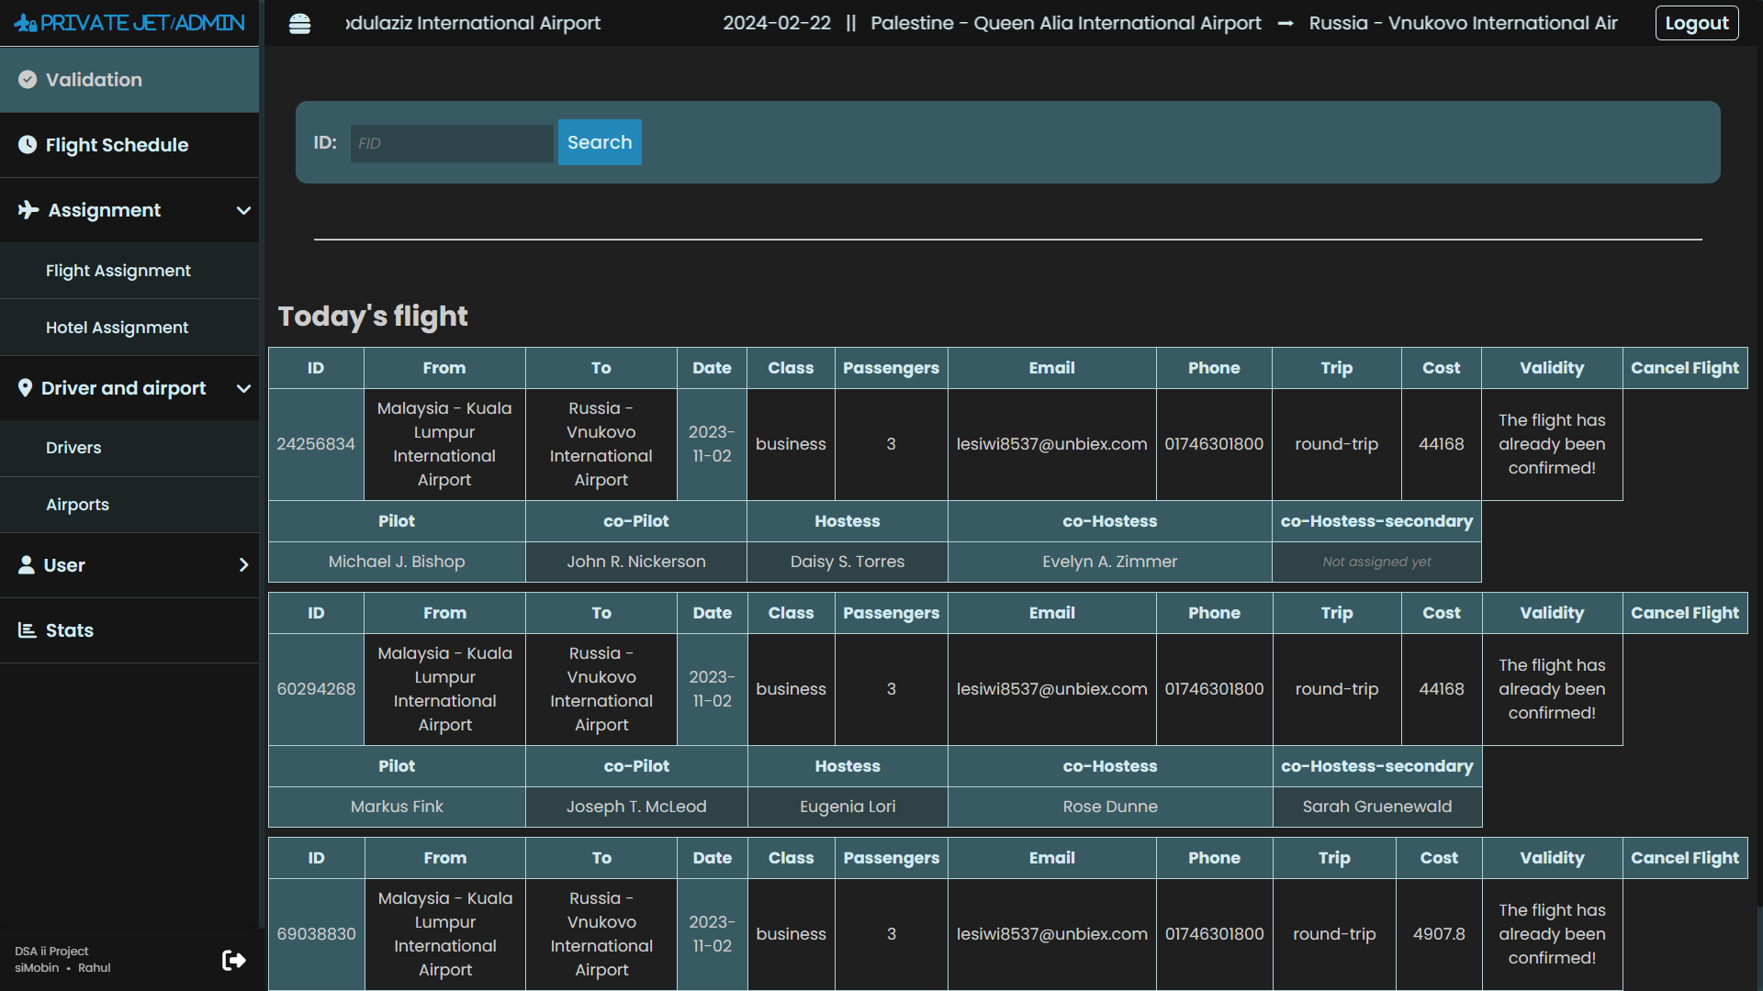Click co-hostess-secondary Sarah Gruenewald
Viewport: 1763px width, 991px height.
click(1376, 807)
